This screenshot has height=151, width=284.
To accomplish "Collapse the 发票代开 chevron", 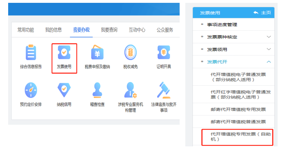I will [269, 62].
